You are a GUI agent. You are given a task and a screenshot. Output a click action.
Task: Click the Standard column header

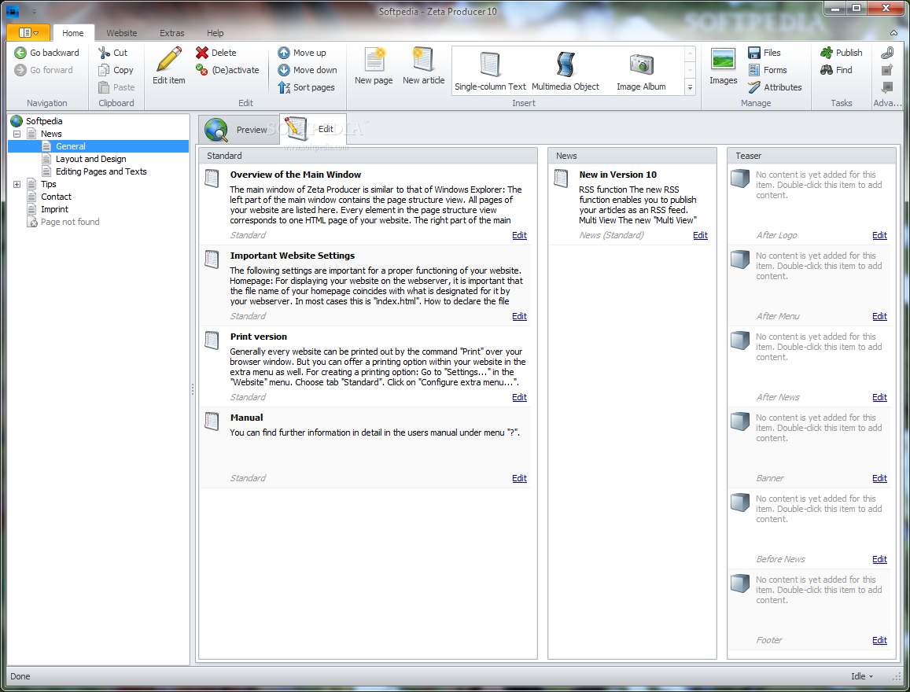(368, 156)
